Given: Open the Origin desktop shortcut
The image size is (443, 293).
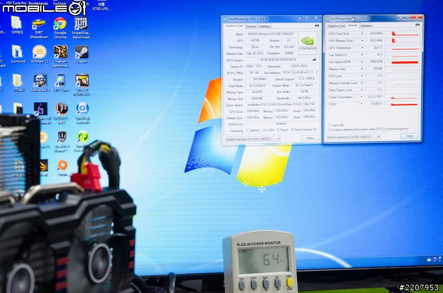Looking at the screenshot, I should [x=62, y=168].
